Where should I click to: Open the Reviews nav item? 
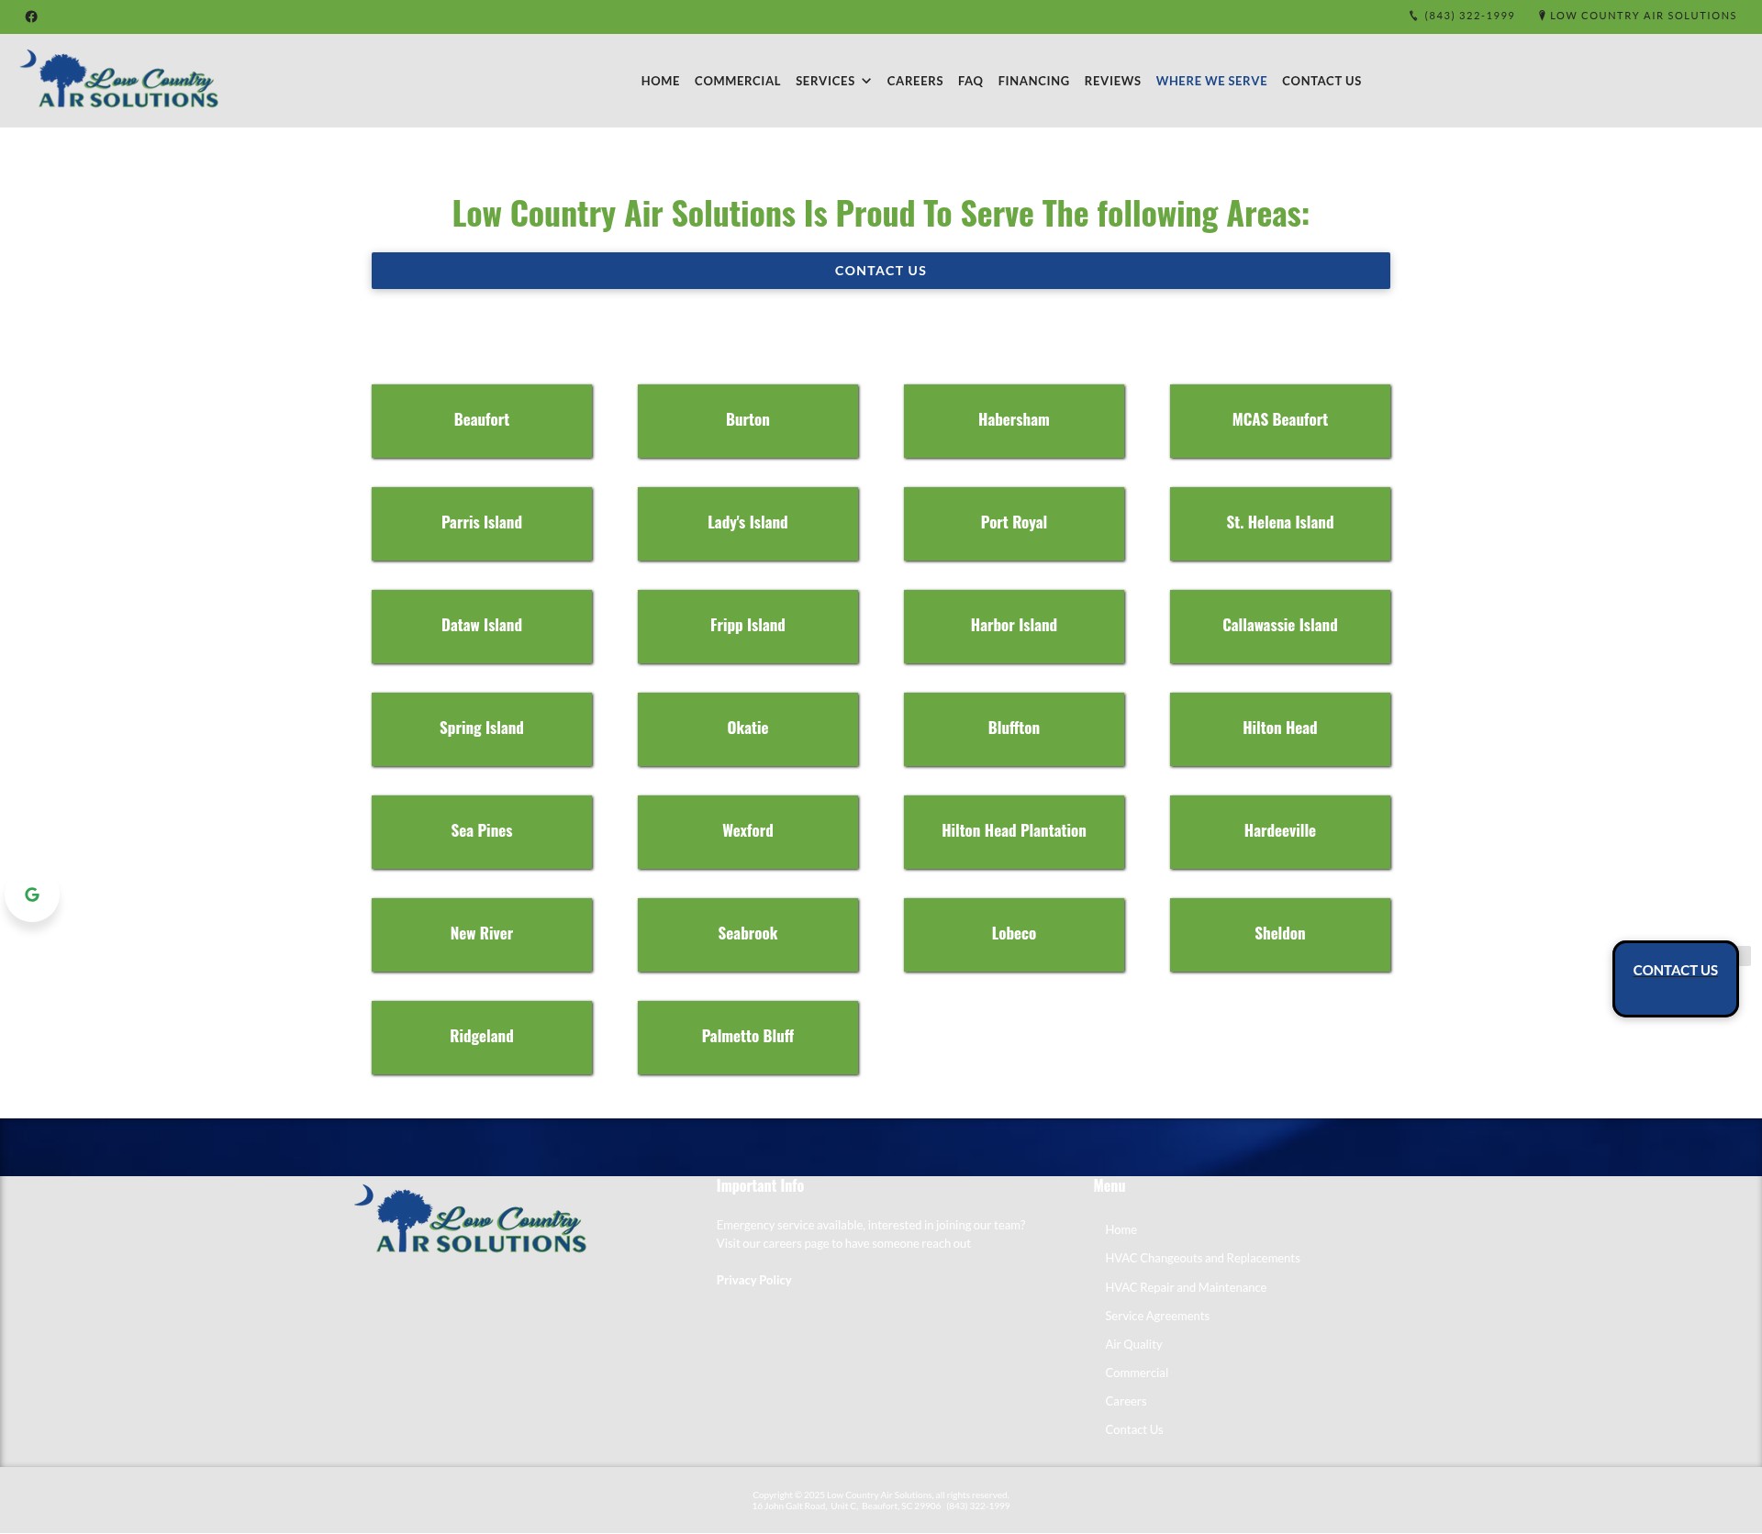[x=1112, y=81]
